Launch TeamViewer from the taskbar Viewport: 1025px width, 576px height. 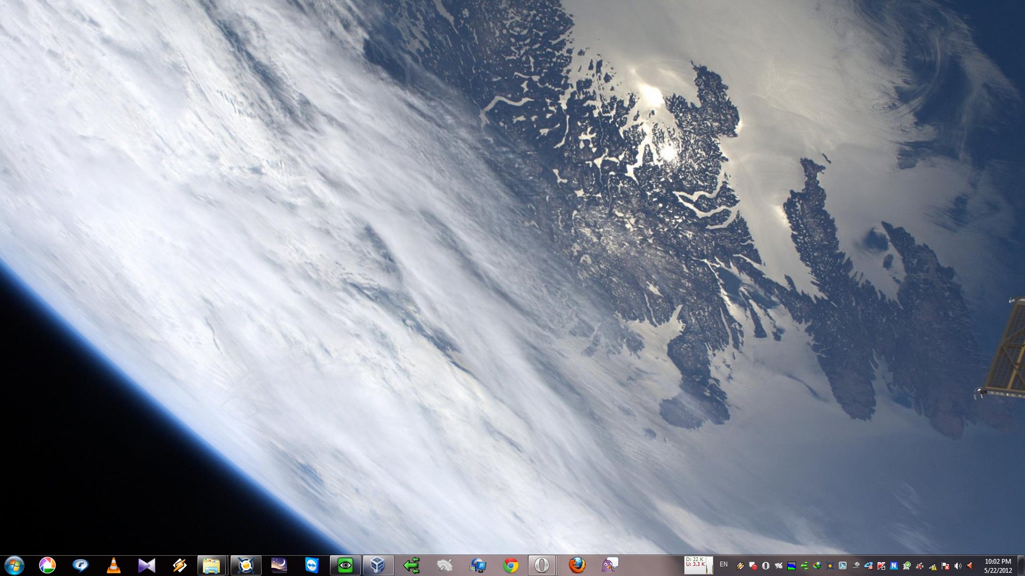tap(312, 565)
